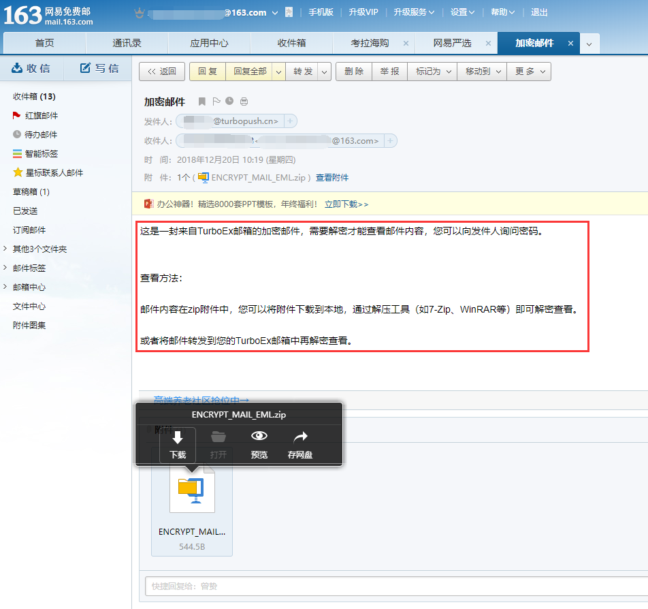Click the 写信 compose button
This screenshot has height=609, width=648.
click(99, 68)
